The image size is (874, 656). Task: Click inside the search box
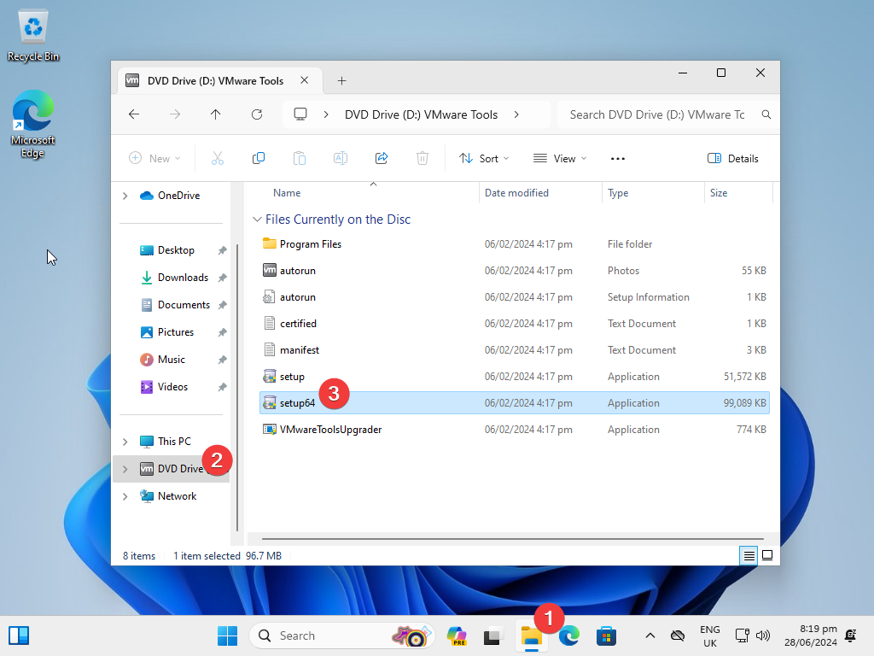657,114
